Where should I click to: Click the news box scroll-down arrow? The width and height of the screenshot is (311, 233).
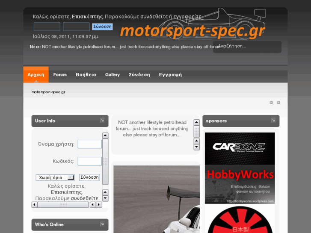coord(196,147)
